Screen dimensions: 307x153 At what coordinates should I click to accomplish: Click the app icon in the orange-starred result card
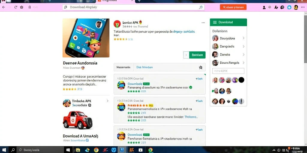click(121, 107)
